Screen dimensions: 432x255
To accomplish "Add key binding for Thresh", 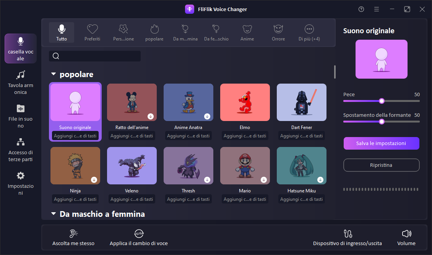I will (x=188, y=199).
